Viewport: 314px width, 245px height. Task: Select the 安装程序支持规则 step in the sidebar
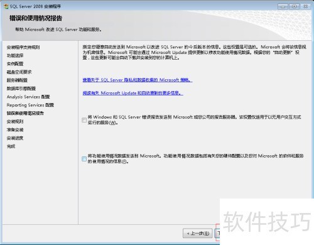pyautogui.click(x=23, y=47)
